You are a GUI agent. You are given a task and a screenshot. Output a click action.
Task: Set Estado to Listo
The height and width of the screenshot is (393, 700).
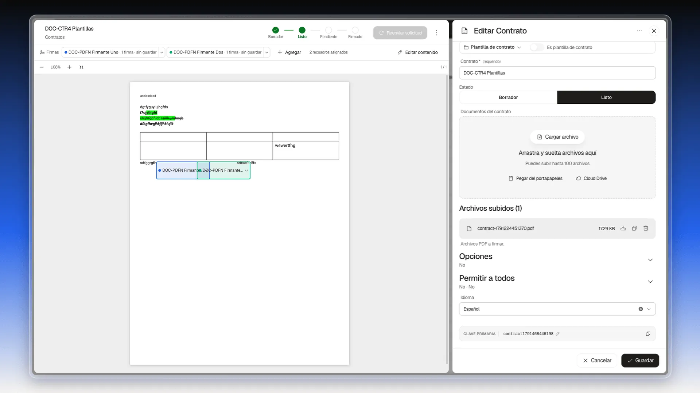click(606, 98)
